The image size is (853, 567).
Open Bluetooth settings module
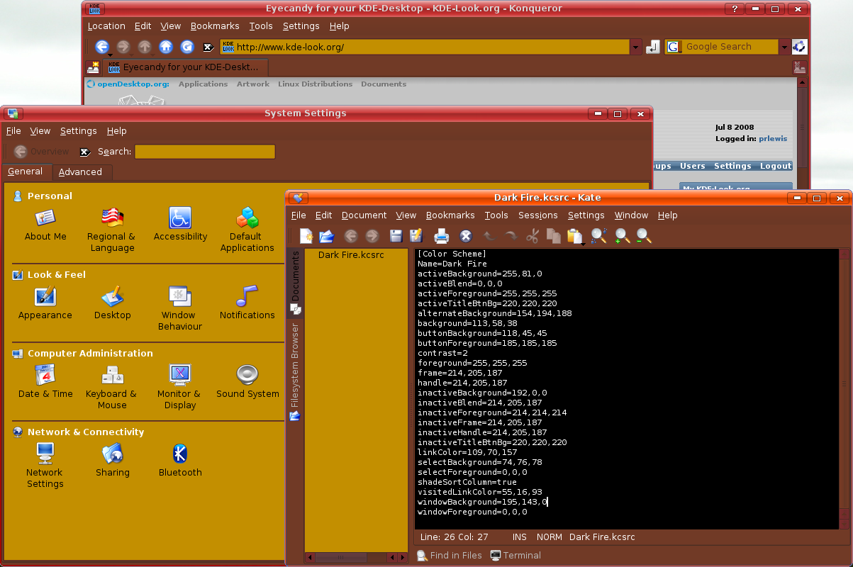(180, 461)
